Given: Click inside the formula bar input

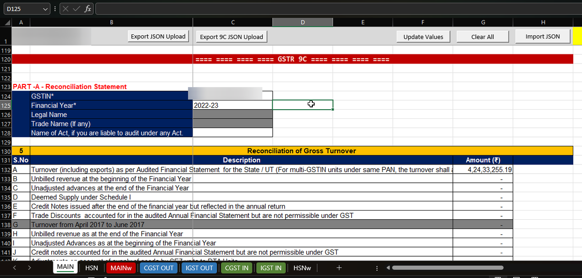Looking at the screenshot, I should tap(338, 9).
